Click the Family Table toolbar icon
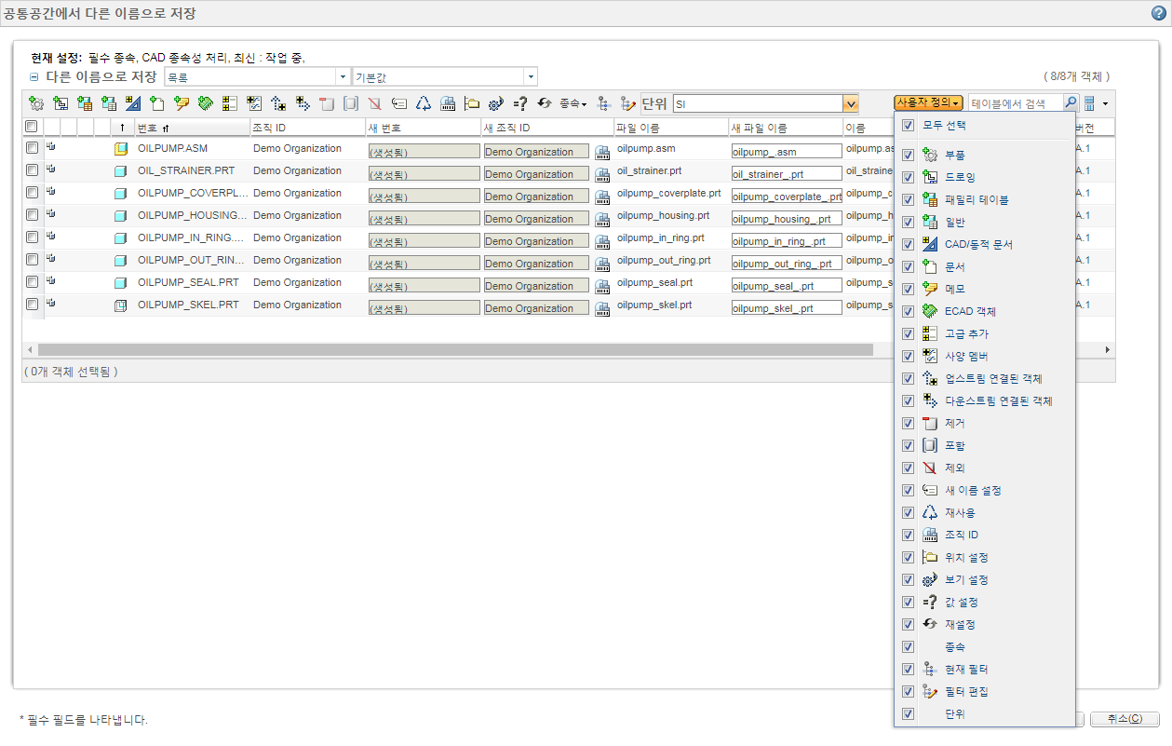This screenshot has height=746, width=1172. click(x=86, y=103)
